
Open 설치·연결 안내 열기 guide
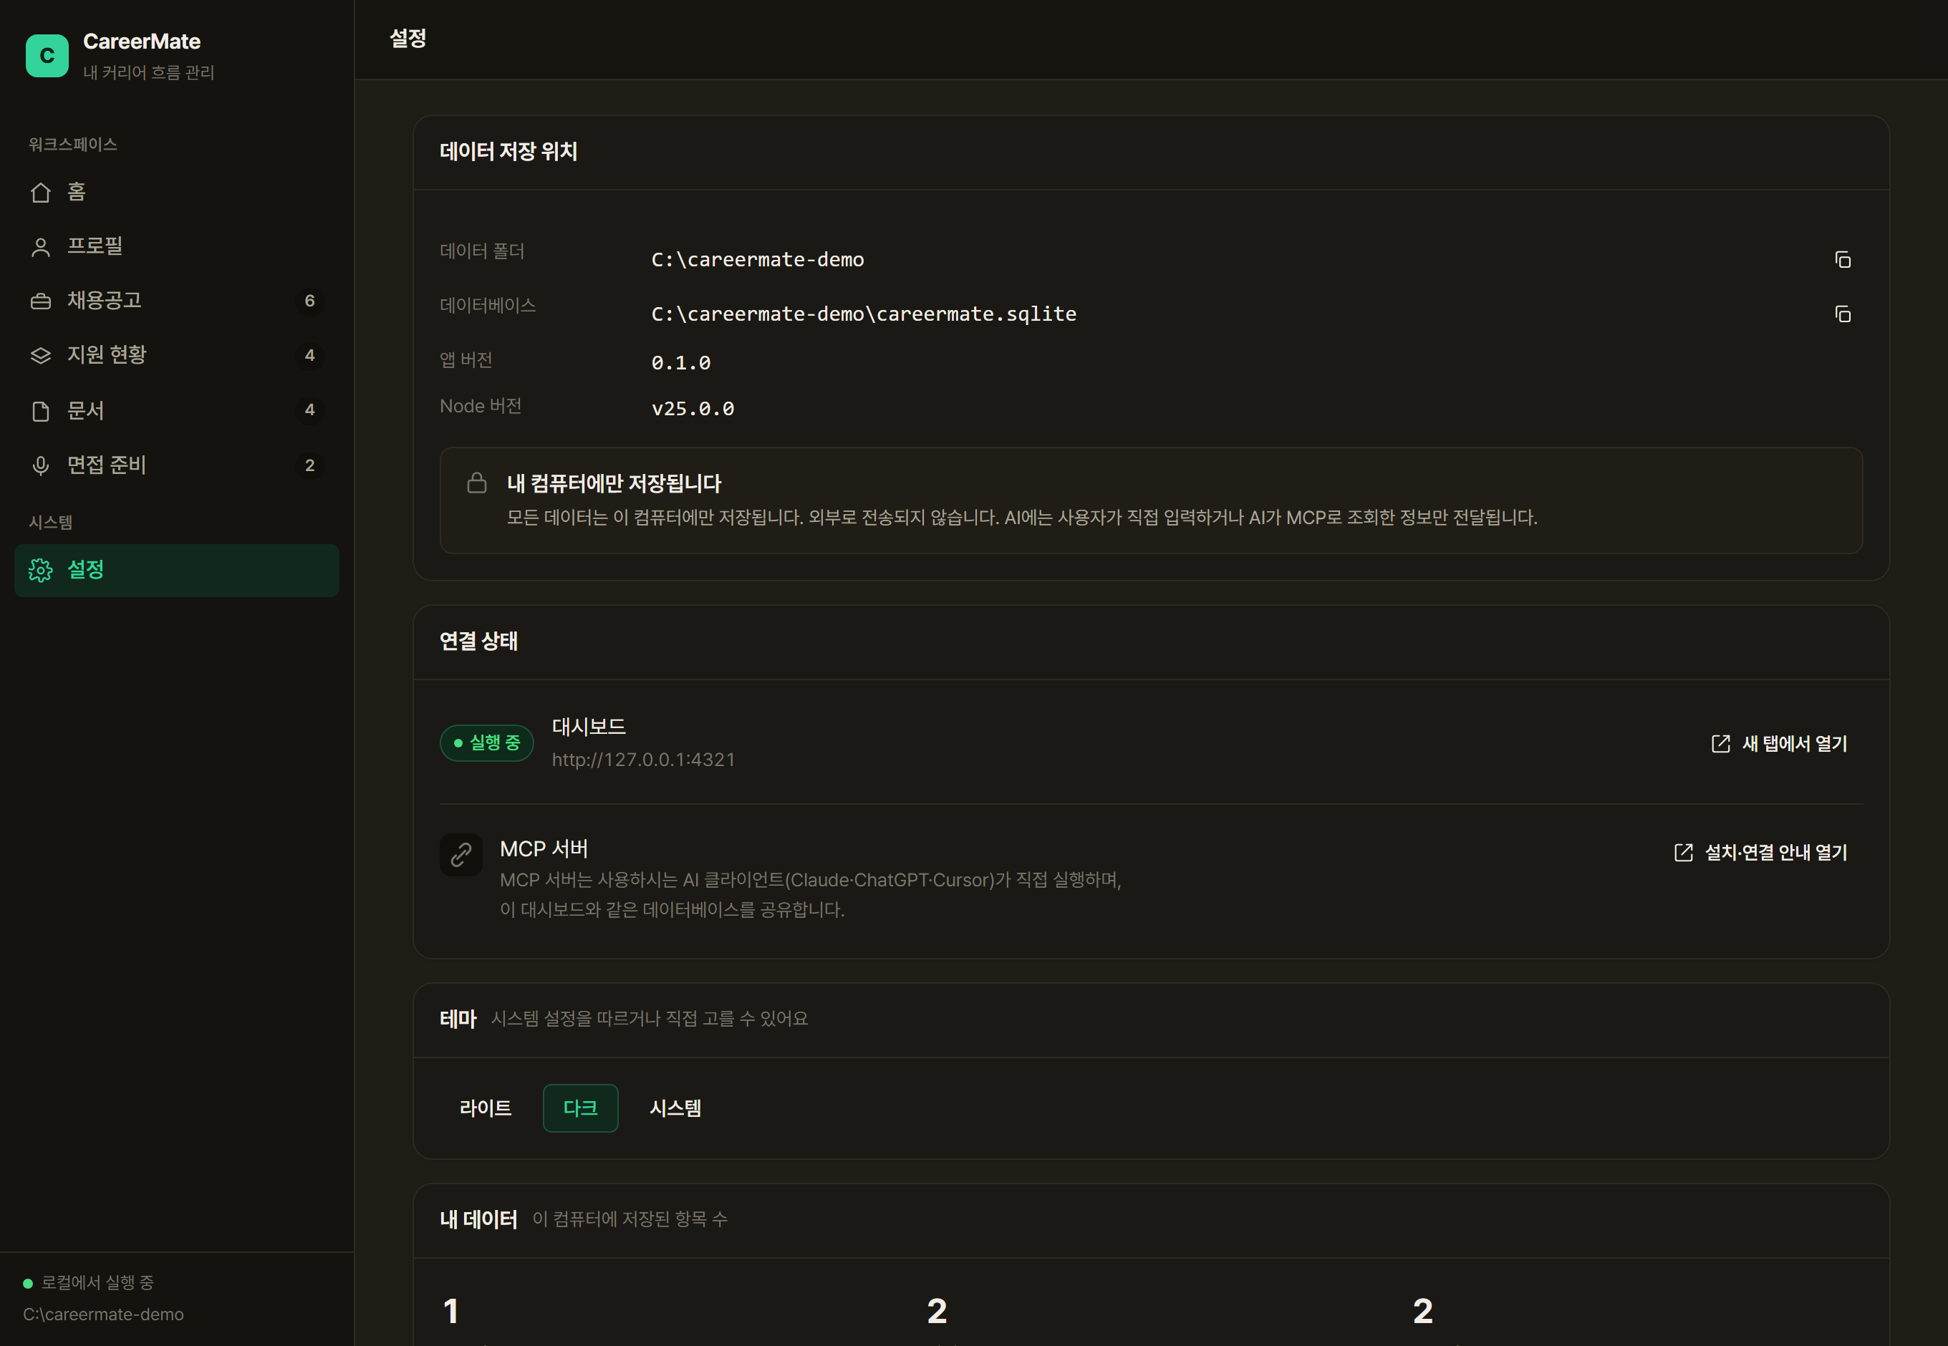tap(1760, 852)
